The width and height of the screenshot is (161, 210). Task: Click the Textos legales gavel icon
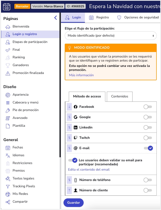point(8,179)
